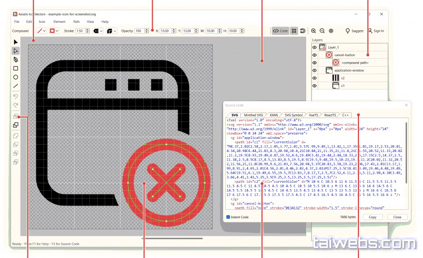Activate the Line drawing tool

click(16, 86)
